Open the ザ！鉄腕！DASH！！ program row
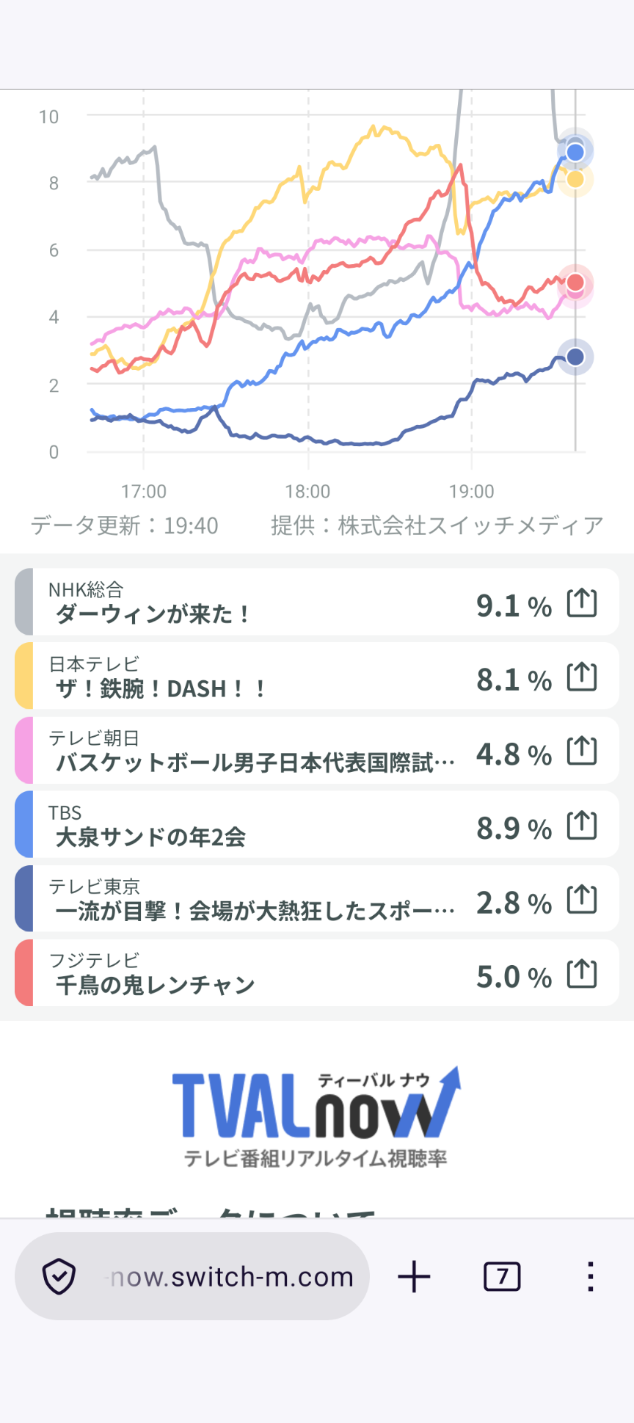This screenshot has width=634, height=1423. [x=317, y=676]
